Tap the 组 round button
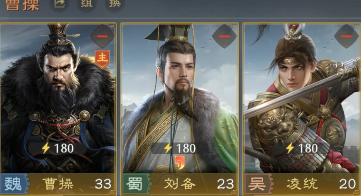Viewport: 361px width, 196px height. (x=86, y=3)
